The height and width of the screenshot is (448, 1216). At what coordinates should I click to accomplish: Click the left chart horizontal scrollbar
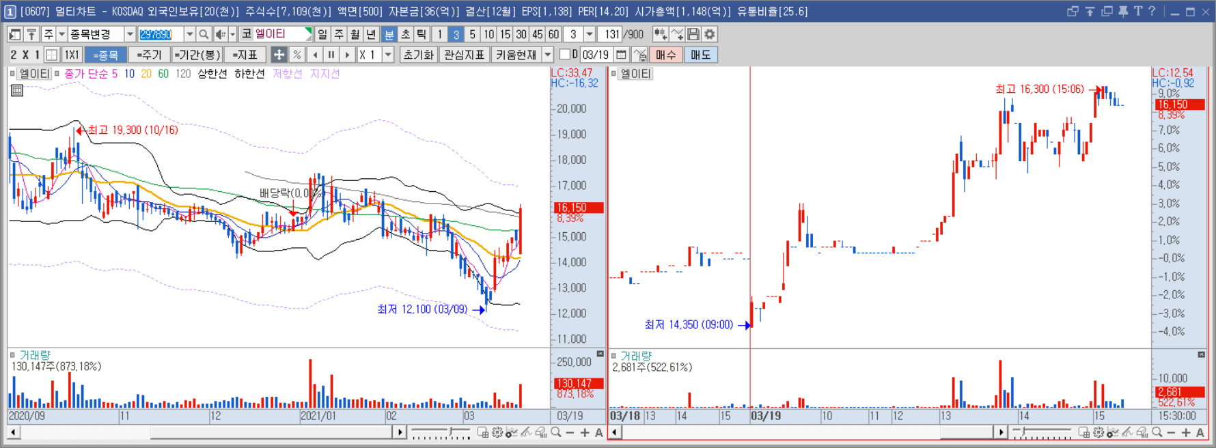coord(206,432)
